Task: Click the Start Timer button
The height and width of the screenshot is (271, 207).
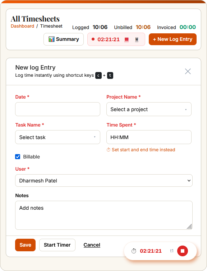Action: 57,245
